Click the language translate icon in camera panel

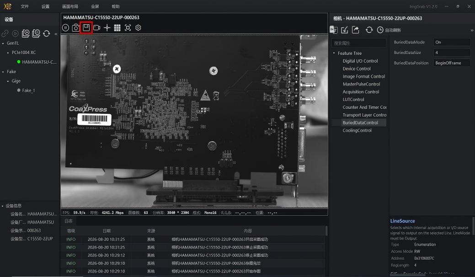pyautogui.click(x=334, y=30)
